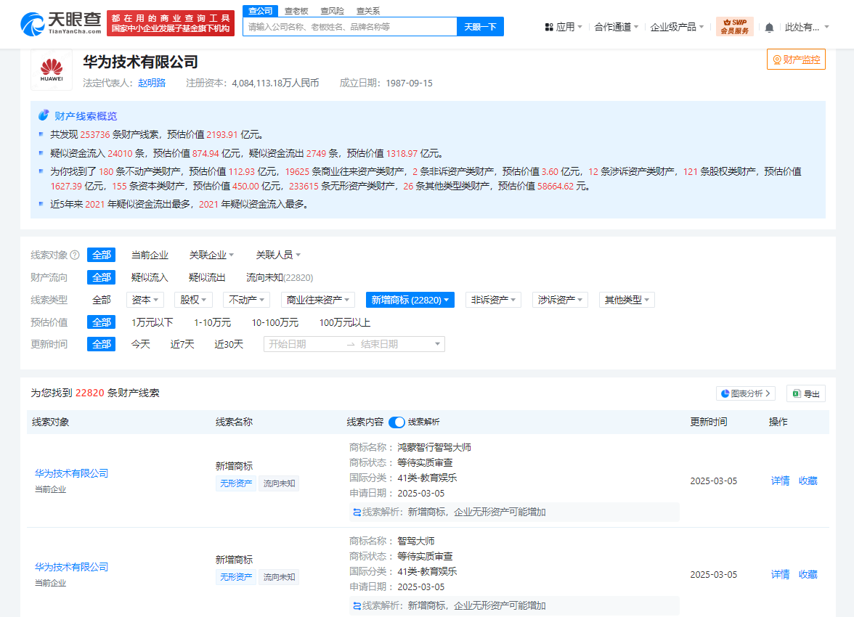Switch to the 查老板 search tab
The height and width of the screenshot is (617, 854).
pos(296,11)
